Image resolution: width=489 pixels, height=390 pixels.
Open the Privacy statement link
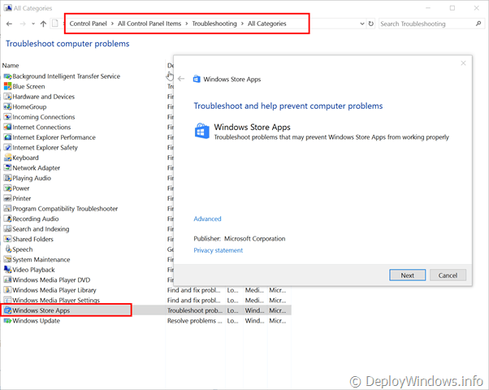click(218, 250)
